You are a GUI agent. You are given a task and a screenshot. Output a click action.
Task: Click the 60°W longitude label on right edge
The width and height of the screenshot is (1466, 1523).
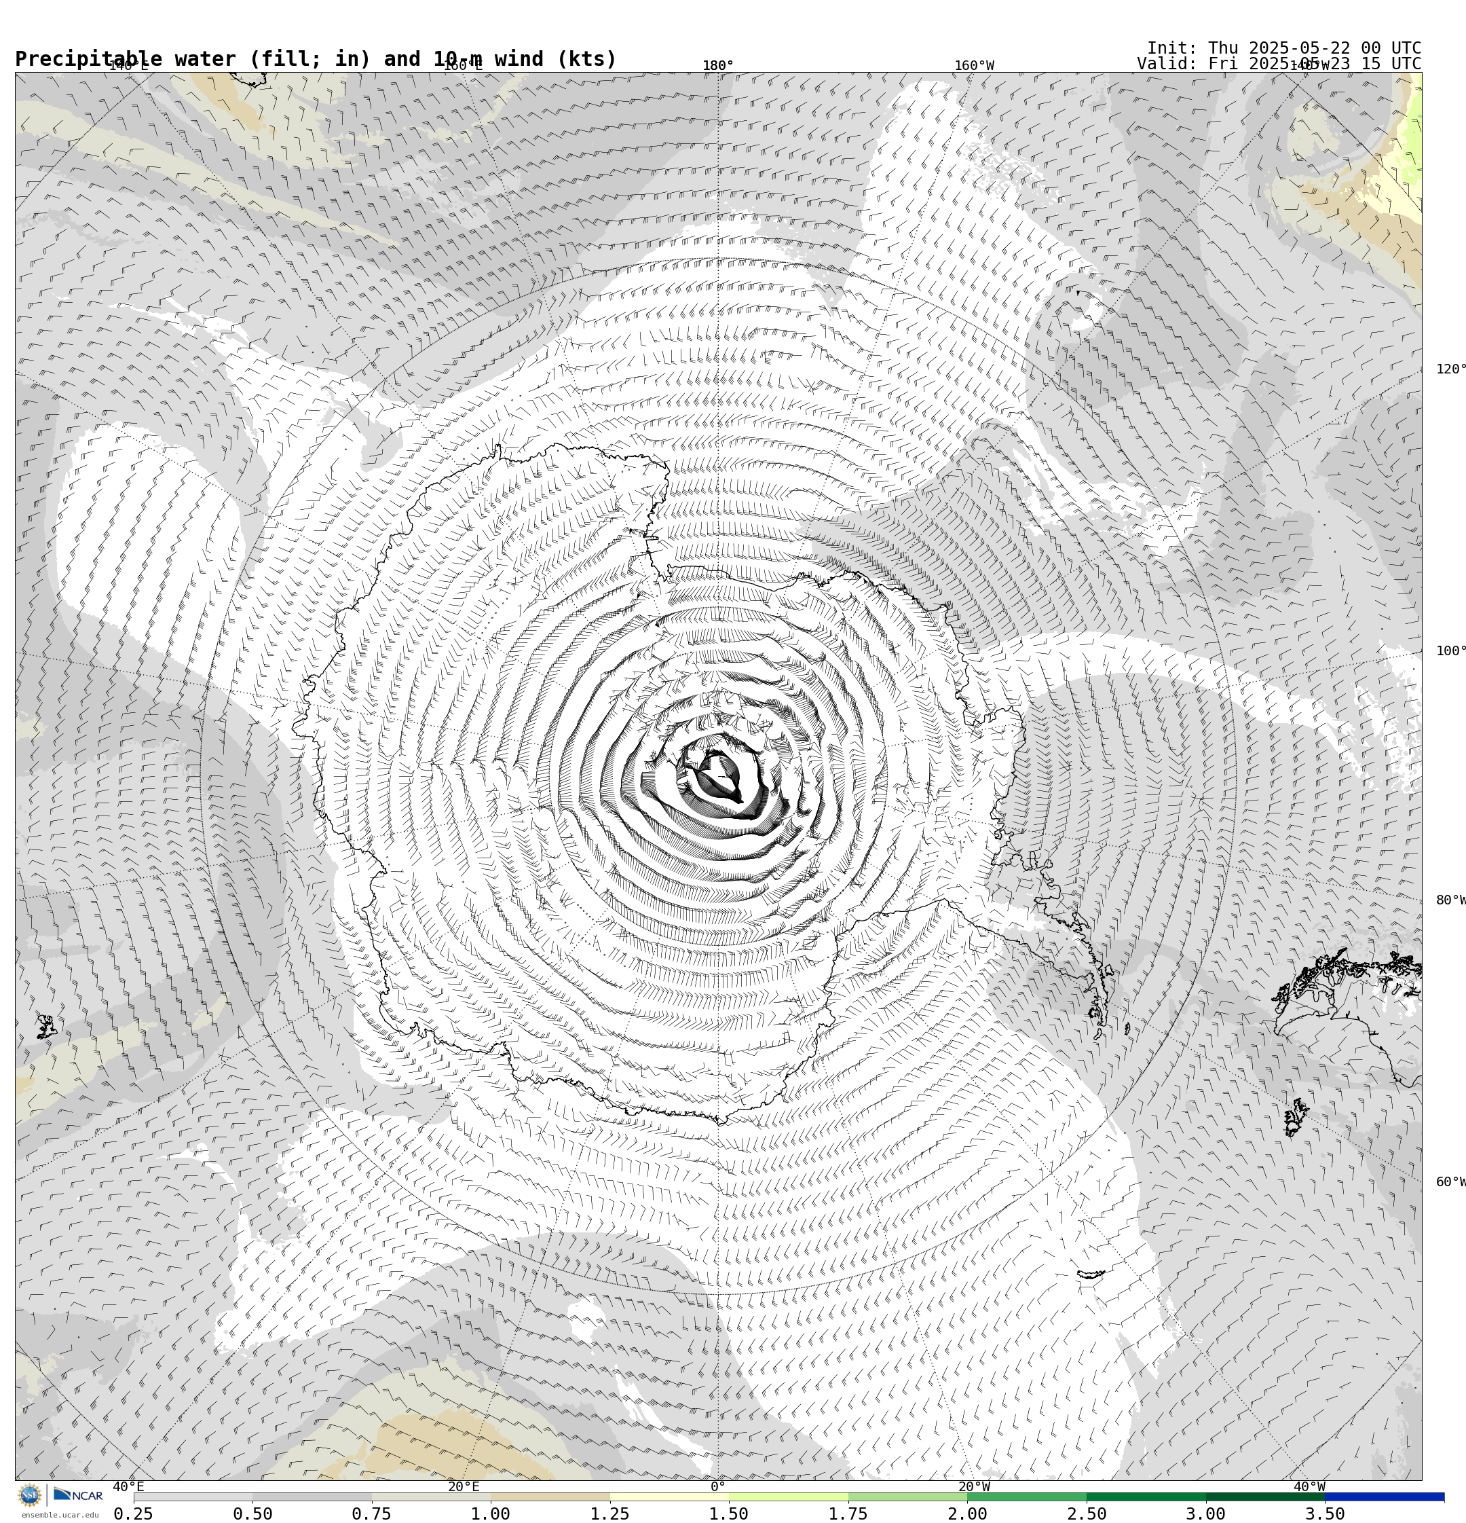(x=1450, y=1182)
